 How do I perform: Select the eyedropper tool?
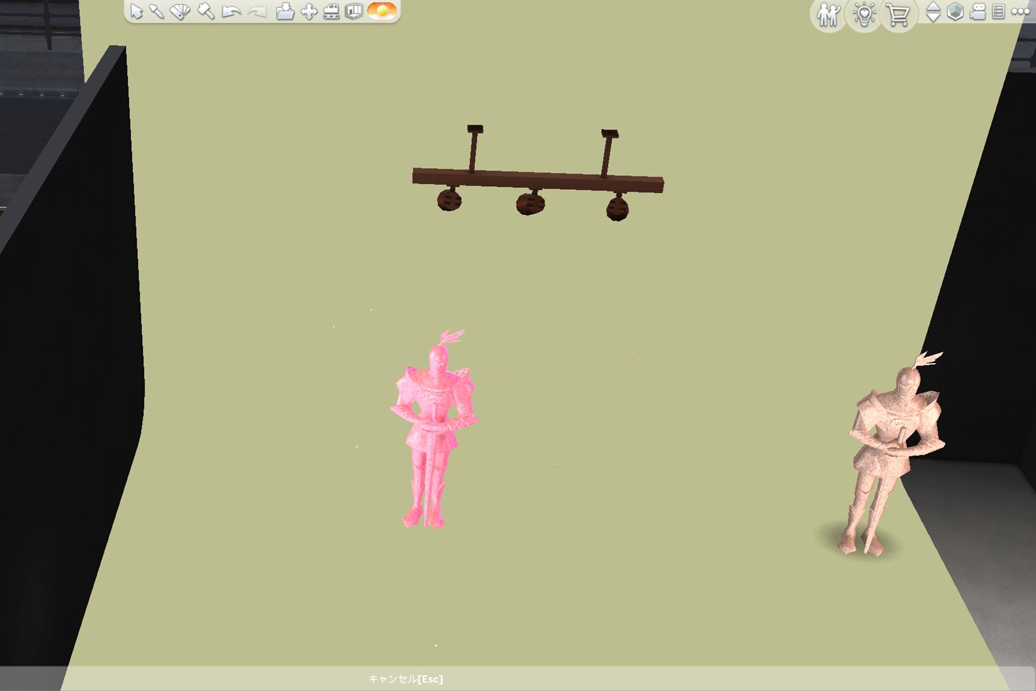click(x=157, y=11)
